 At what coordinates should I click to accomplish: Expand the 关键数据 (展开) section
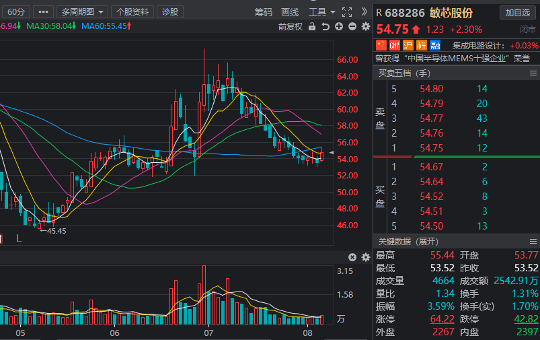tap(408, 242)
